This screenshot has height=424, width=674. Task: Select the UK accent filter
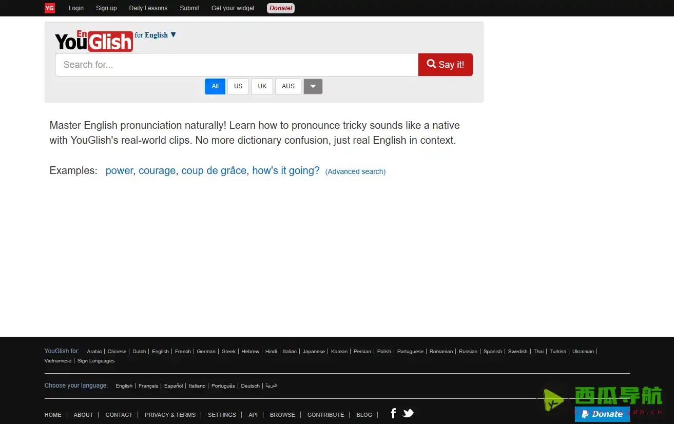coord(262,86)
